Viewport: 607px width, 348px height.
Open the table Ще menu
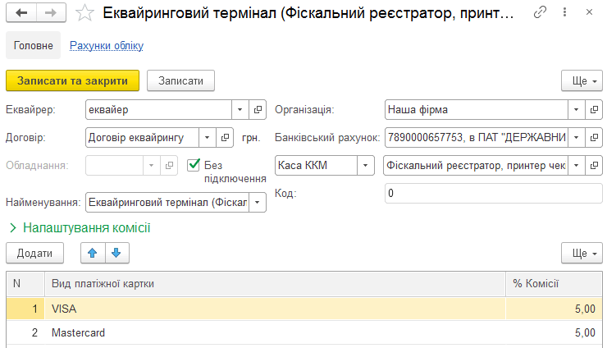point(582,253)
